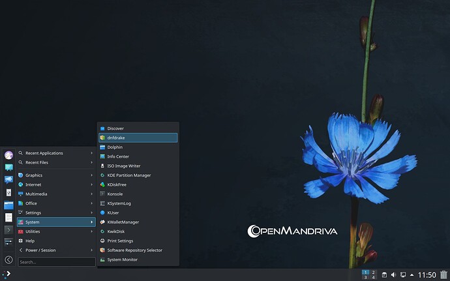450x281 pixels.
Task: Click the teal chat bubble favorite icon
Action: pyautogui.click(x=8, y=168)
